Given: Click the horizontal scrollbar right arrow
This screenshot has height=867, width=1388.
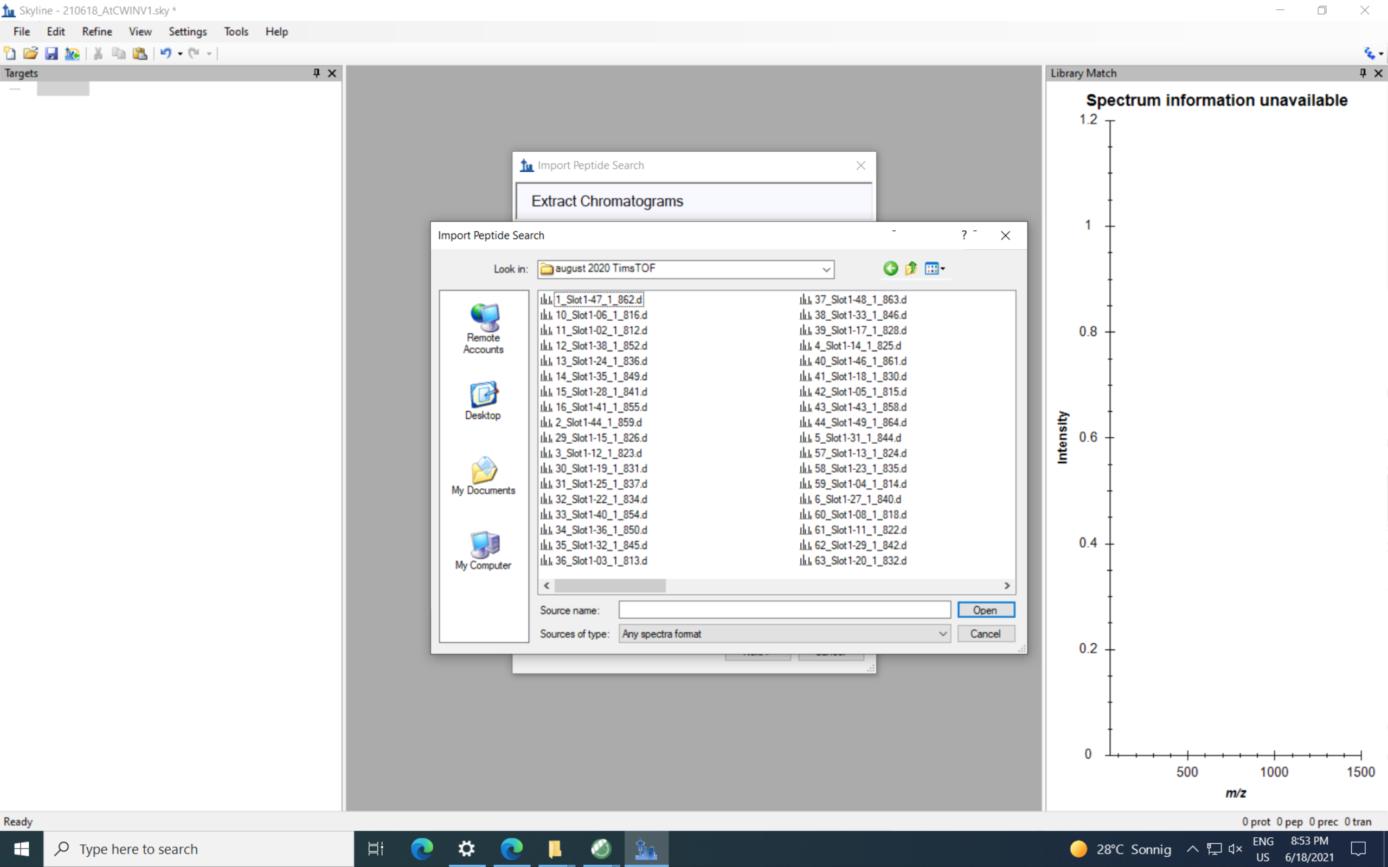Looking at the screenshot, I should [x=1007, y=586].
